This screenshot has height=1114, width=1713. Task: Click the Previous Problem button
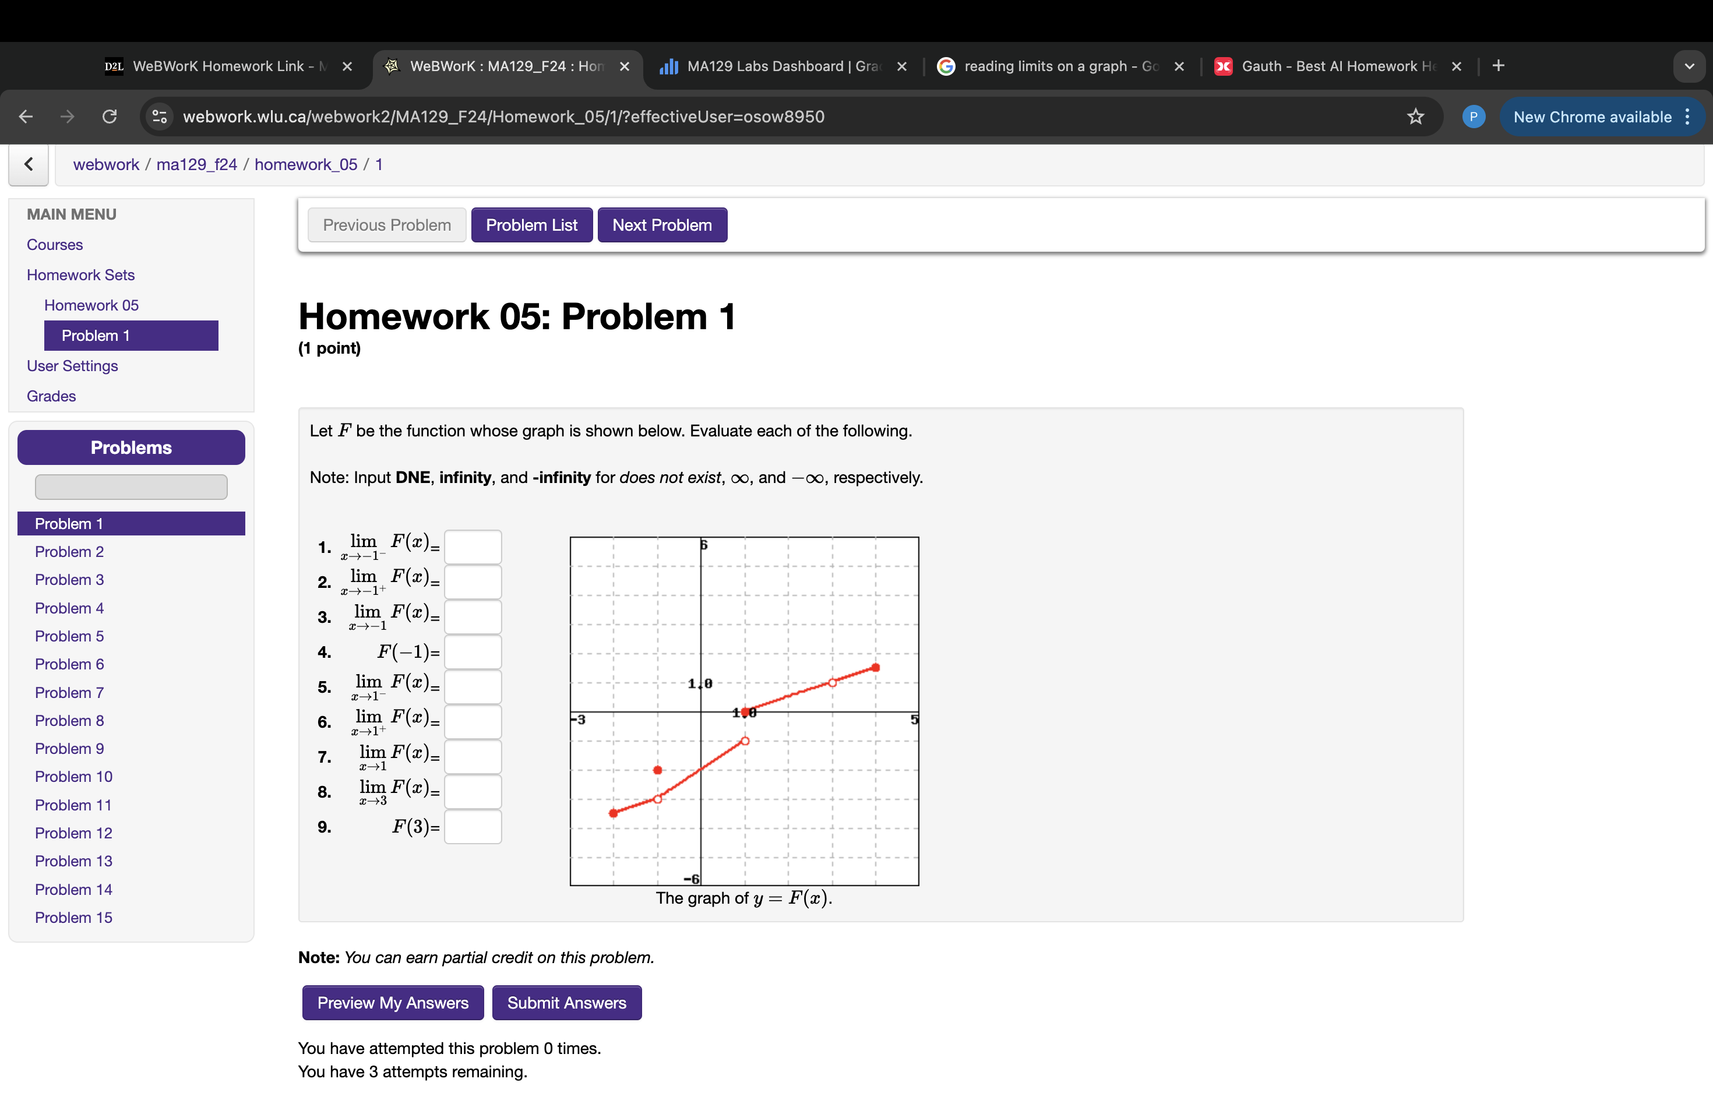point(386,225)
